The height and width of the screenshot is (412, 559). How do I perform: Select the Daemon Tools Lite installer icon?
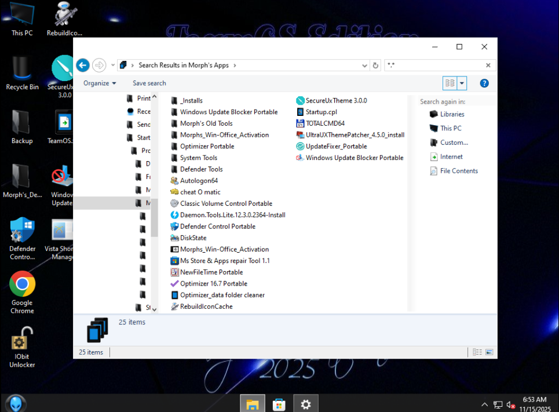pyautogui.click(x=174, y=215)
